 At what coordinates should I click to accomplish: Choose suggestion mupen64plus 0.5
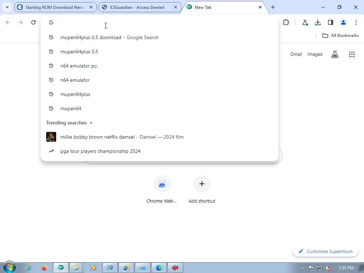click(160, 52)
